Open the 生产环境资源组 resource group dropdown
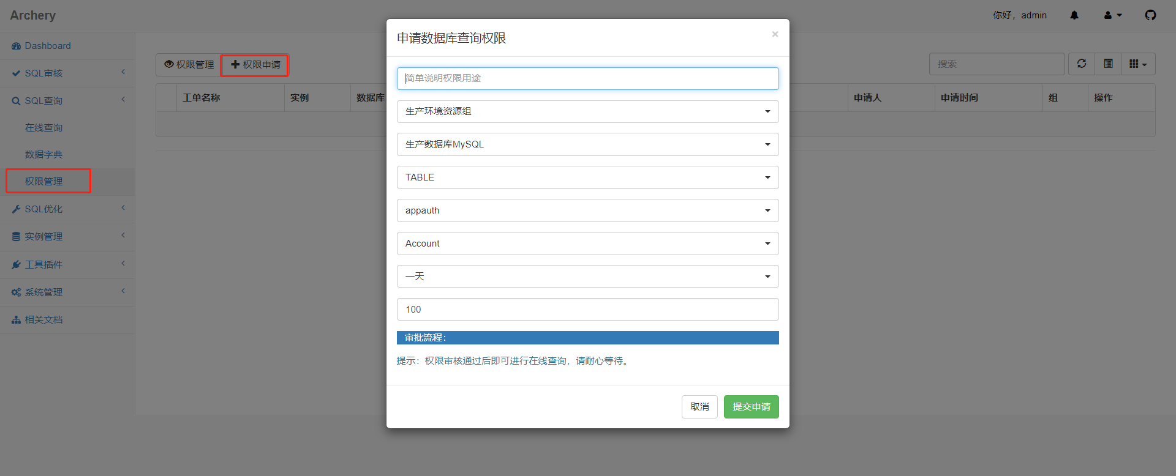This screenshot has width=1176, height=476. click(x=587, y=111)
